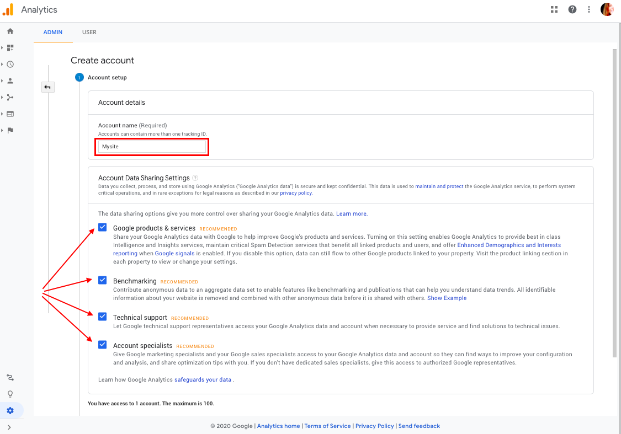
Task: Open the Google signals link
Action: 174,254
